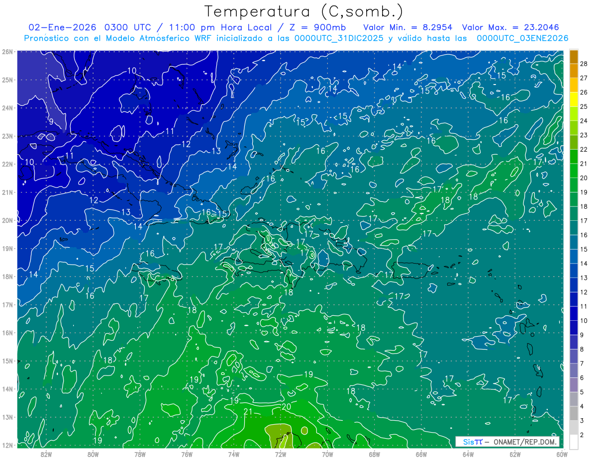Click the 18N latitude axis label
Screen dimensions: 597x461
7,277
